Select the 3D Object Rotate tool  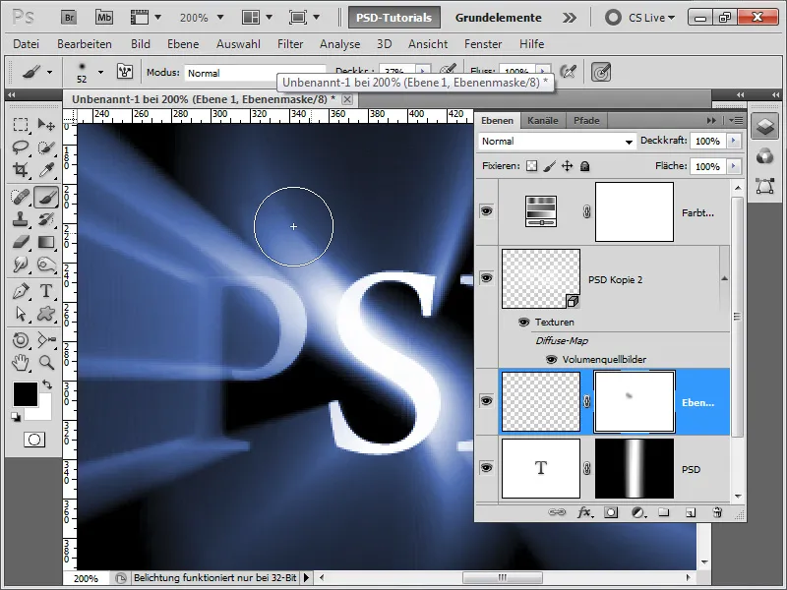[x=20, y=340]
